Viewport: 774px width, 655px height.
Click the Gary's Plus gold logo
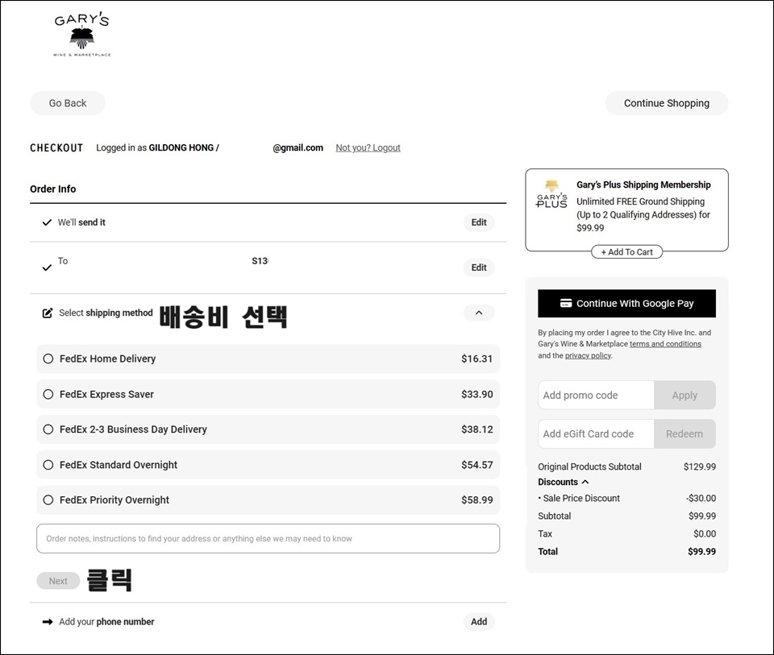click(551, 194)
